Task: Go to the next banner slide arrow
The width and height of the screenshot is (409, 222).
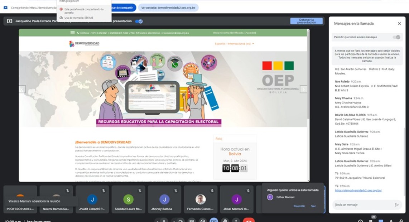Action: coord(303,89)
